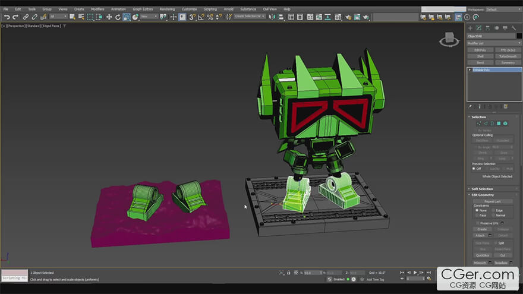Open the Create command panel tab
Image resolution: width=523 pixels, height=294 pixels.
tap(470, 28)
